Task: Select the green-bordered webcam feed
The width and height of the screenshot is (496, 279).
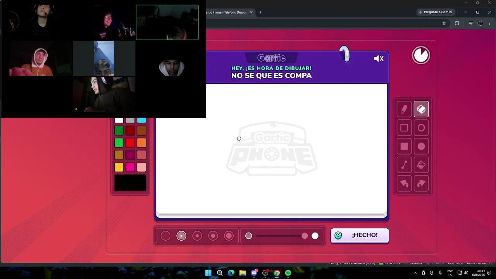Action: [167, 22]
